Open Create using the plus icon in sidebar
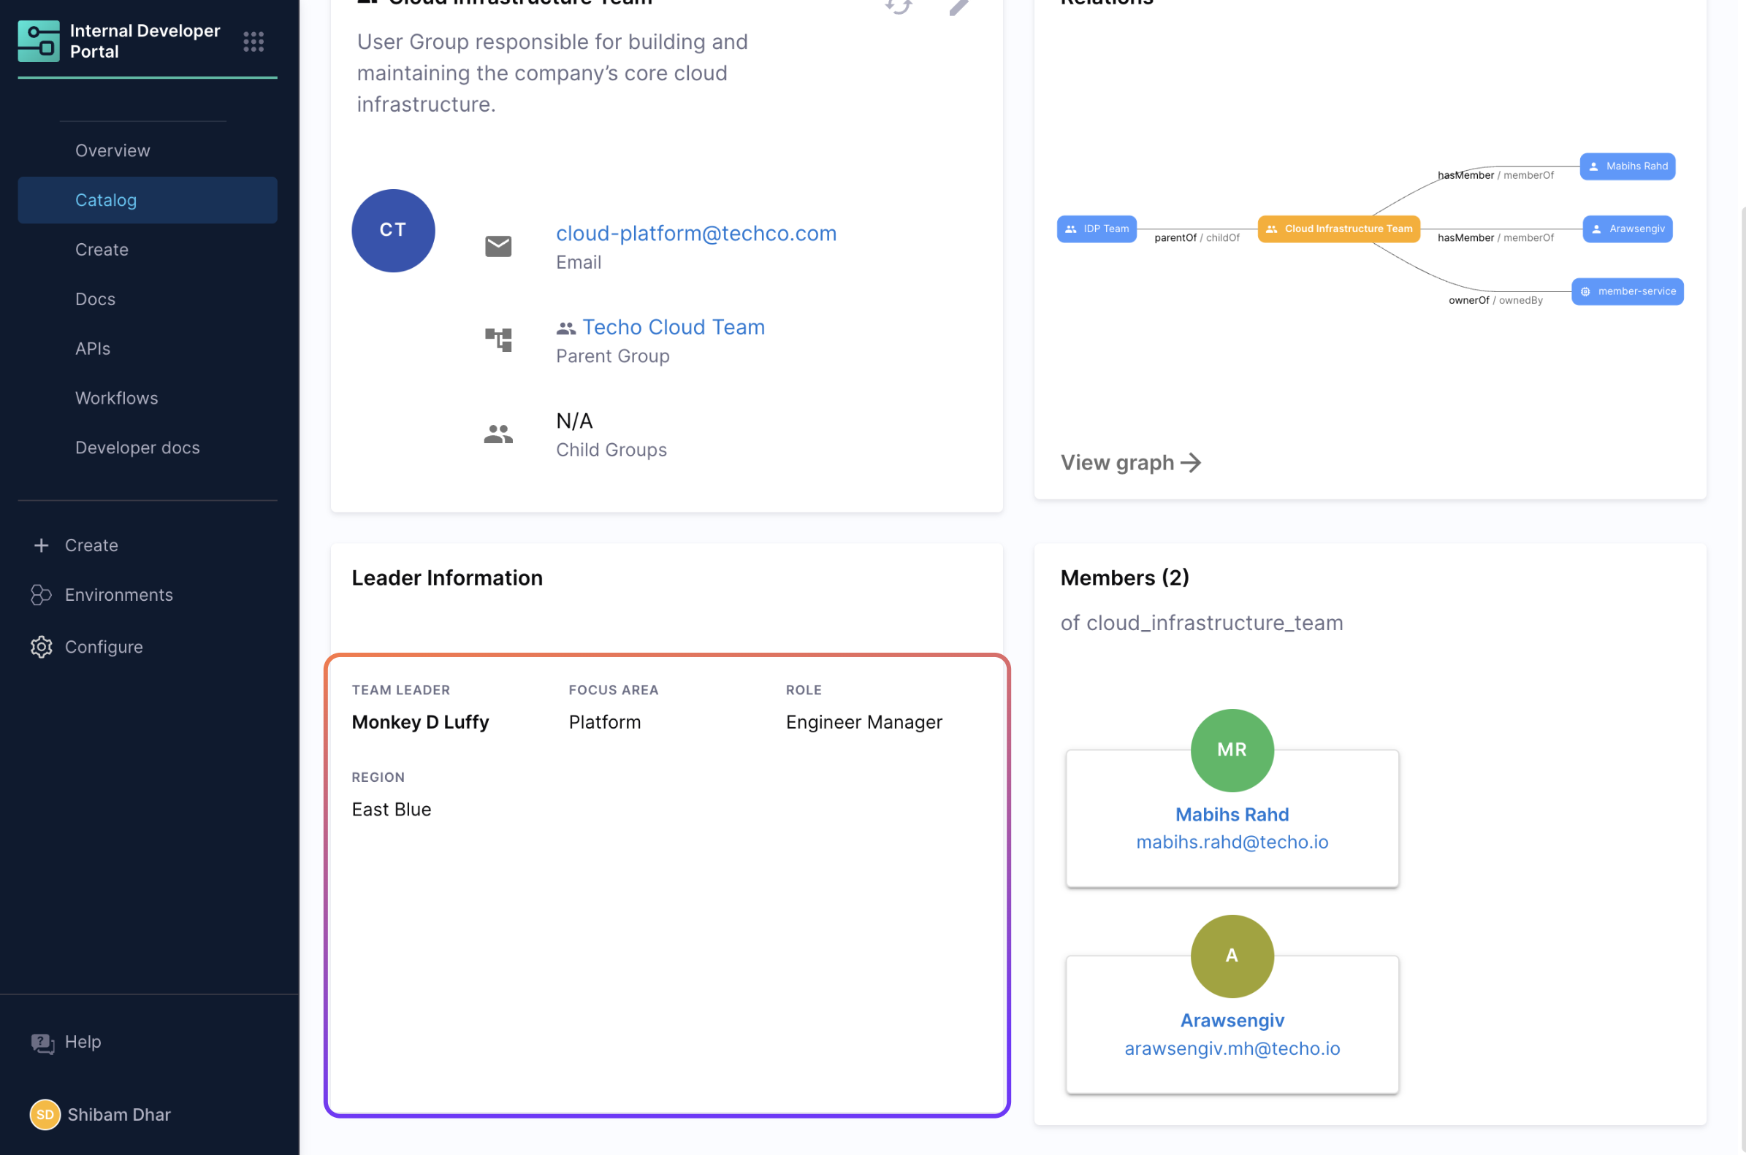This screenshot has height=1155, width=1746. (x=40, y=545)
